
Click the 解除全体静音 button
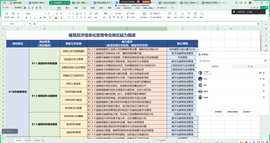pos(233,112)
